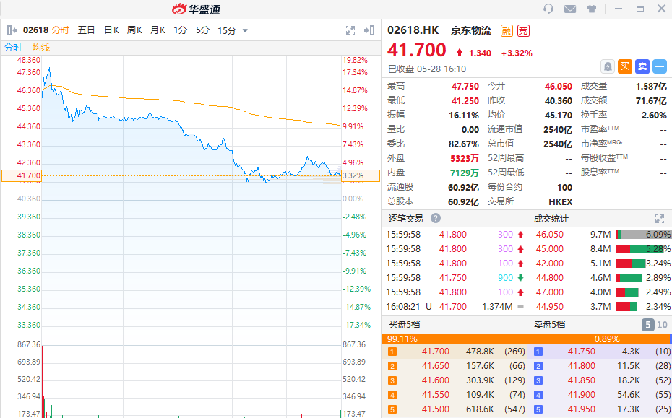
Task: Expand chart to fullscreen
Action: [350, 30]
